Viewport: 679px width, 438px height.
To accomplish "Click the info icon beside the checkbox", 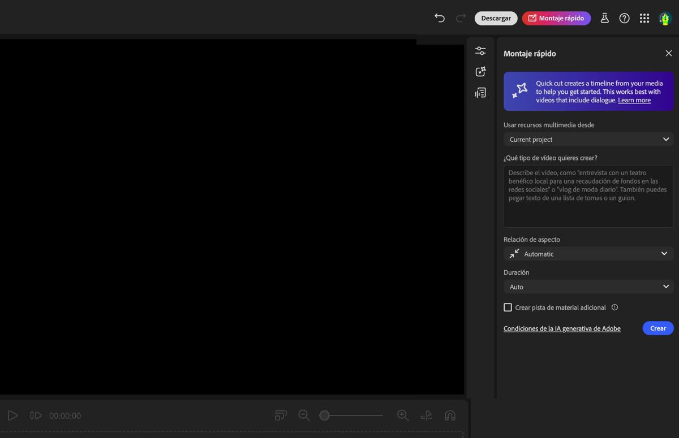I will click(614, 307).
